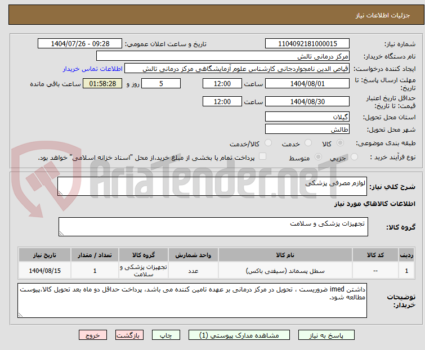425x350 pixels.
Task: Click the چاپ print button
Action: pos(165,335)
